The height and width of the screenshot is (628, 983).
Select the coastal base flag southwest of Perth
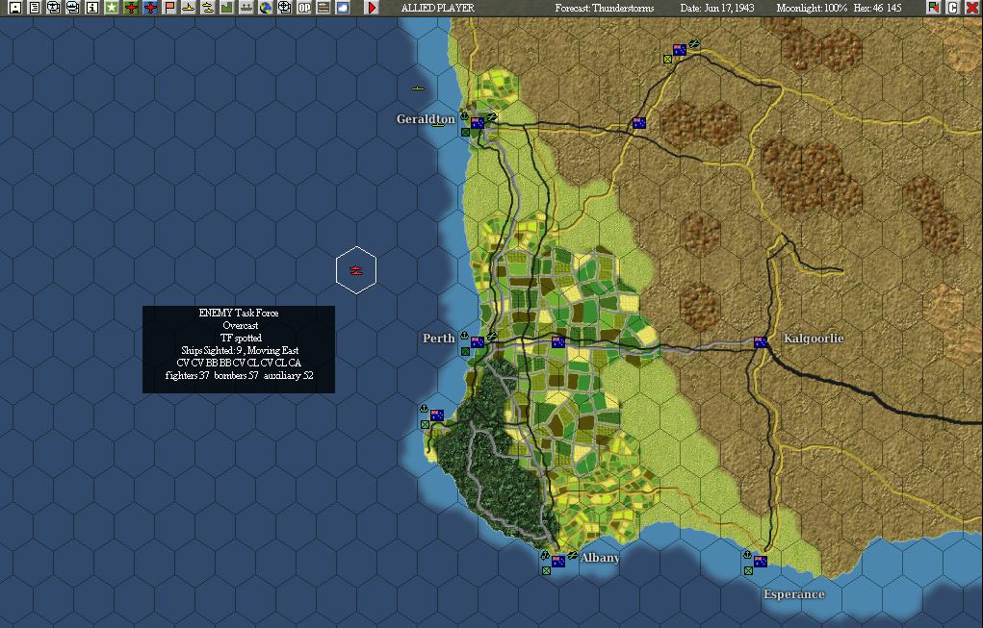coord(437,415)
